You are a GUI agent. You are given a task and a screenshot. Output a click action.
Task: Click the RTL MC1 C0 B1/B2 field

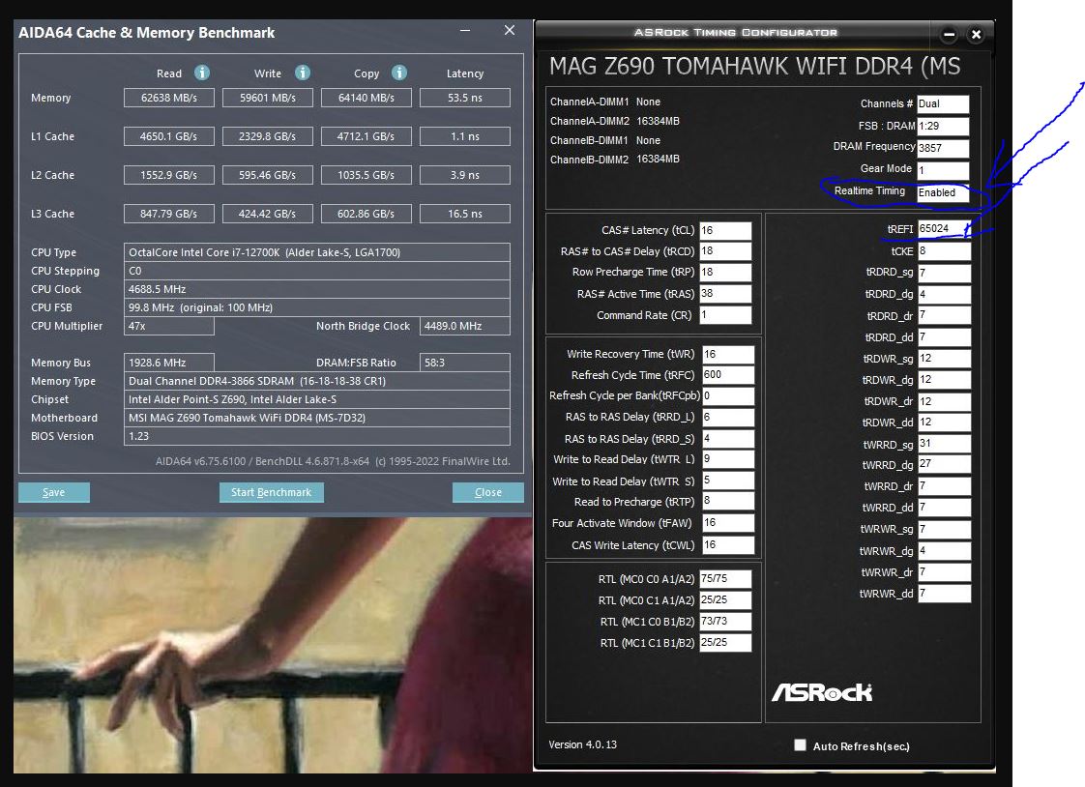(x=725, y=622)
